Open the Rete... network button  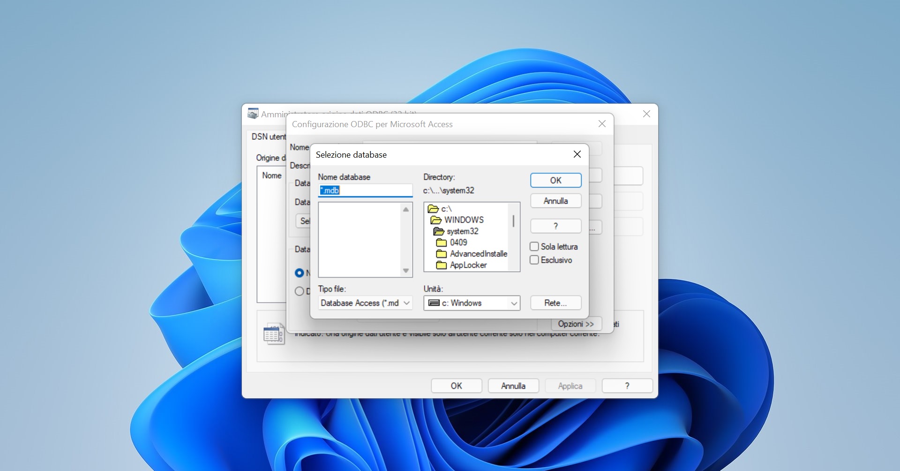(555, 303)
